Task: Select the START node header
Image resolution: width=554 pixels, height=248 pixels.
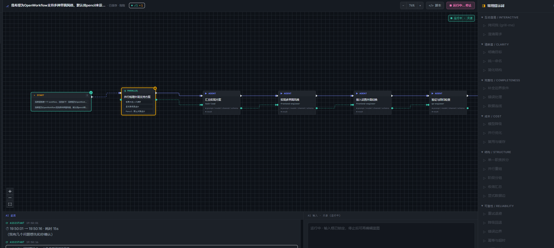Action: 61,95
